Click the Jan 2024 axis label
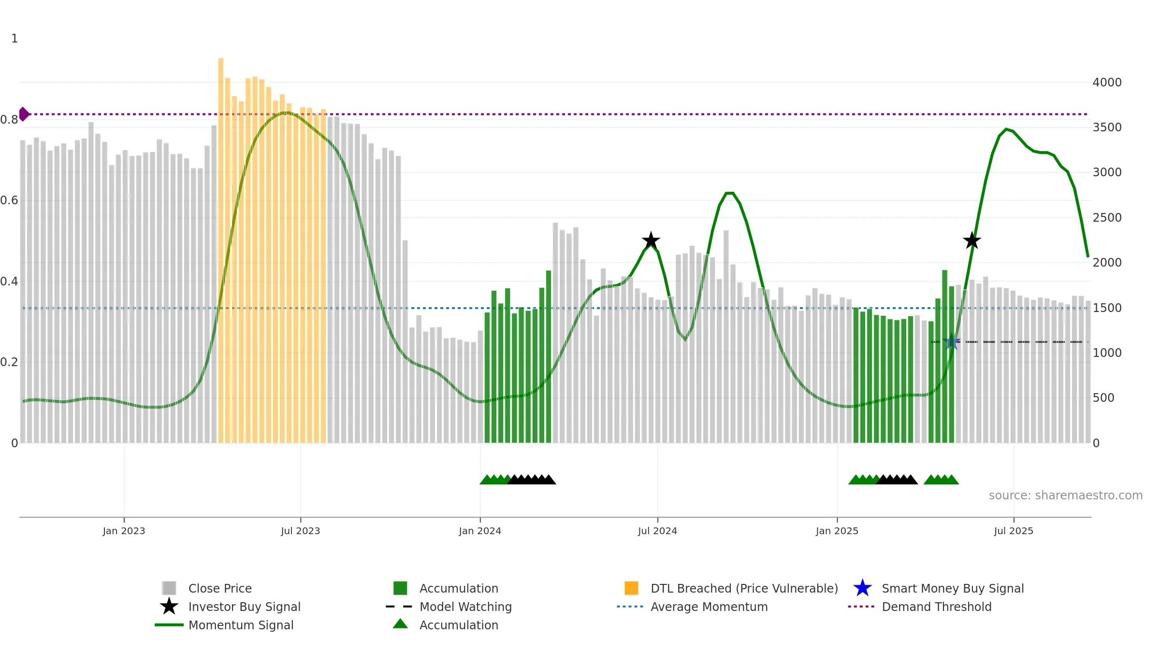1160x652 pixels. click(x=480, y=531)
